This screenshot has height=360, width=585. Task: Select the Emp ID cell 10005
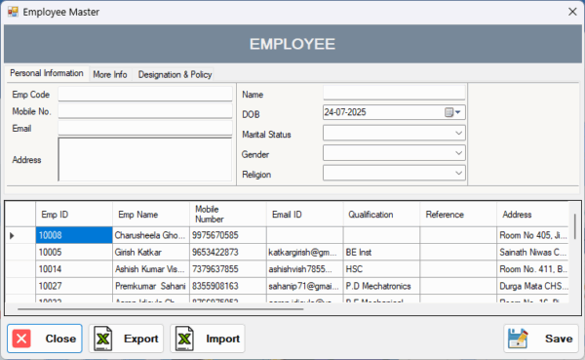click(x=74, y=253)
